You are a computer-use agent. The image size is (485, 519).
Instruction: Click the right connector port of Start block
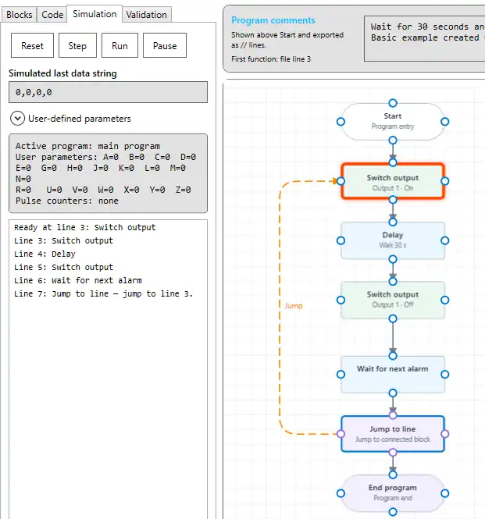445,122
